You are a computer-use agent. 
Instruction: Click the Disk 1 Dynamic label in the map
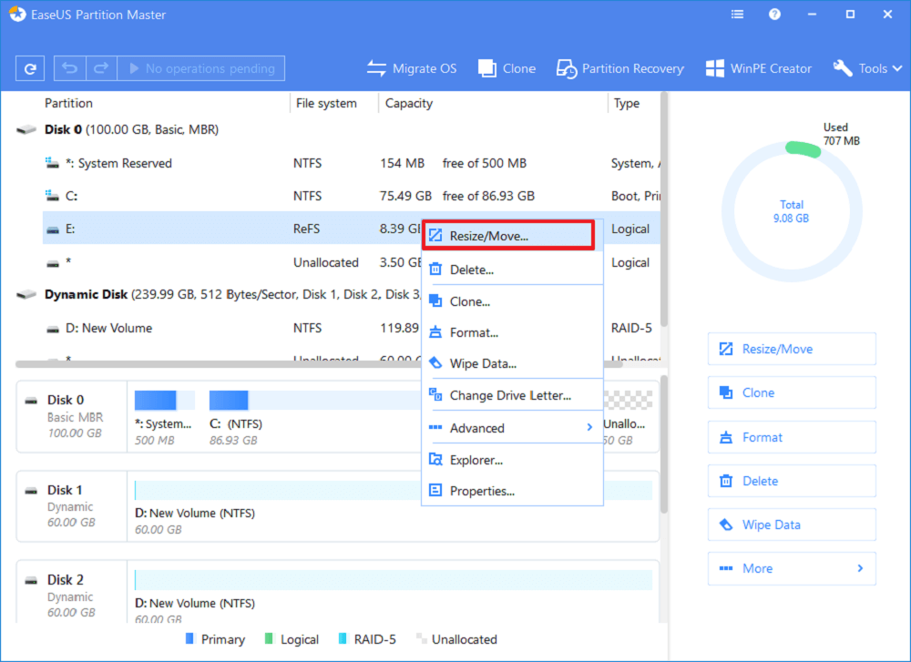pos(72,505)
